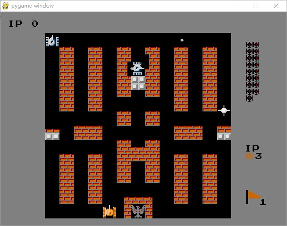Click the steel block at right edge
Screen dimensions: 287x226
pyautogui.click(x=224, y=136)
